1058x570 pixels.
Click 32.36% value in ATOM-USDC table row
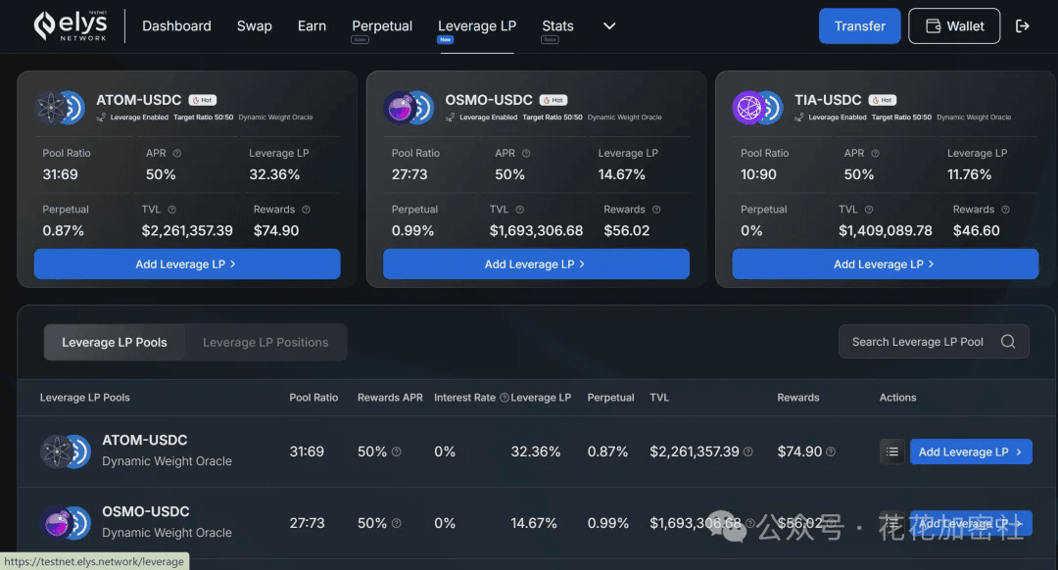535,451
